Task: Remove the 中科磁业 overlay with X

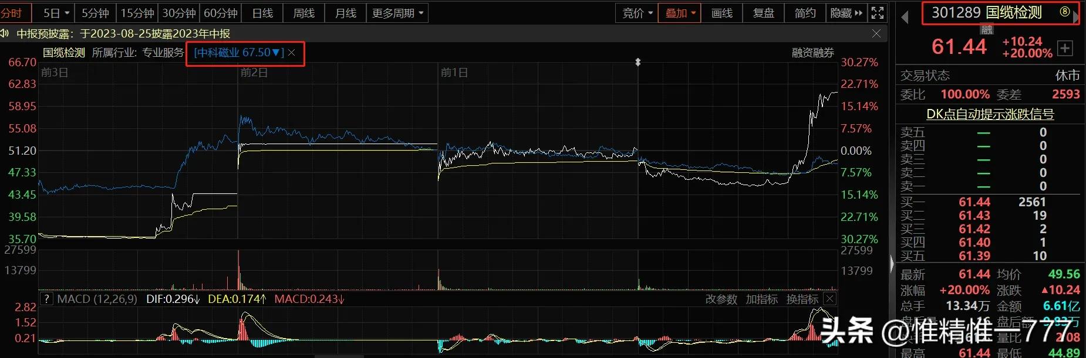Action: pyautogui.click(x=292, y=53)
